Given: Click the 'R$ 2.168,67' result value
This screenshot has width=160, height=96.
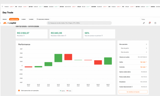Looking at the screenshot, I should pyautogui.click(x=23, y=33).
